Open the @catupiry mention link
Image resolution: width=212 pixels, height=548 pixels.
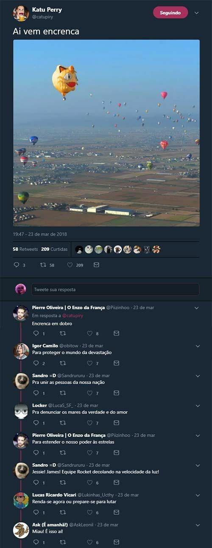73,316
